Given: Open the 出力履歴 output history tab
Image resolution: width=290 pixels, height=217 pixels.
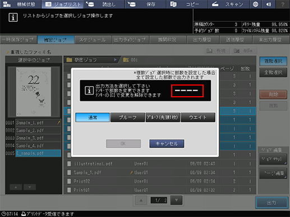Looking at the screenshot, I should (x=202, y=40).
